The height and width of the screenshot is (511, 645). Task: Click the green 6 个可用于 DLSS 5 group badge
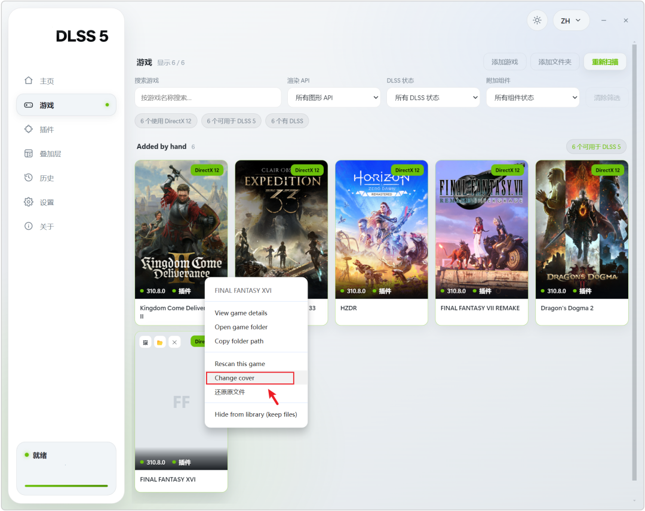pos(597,147)
